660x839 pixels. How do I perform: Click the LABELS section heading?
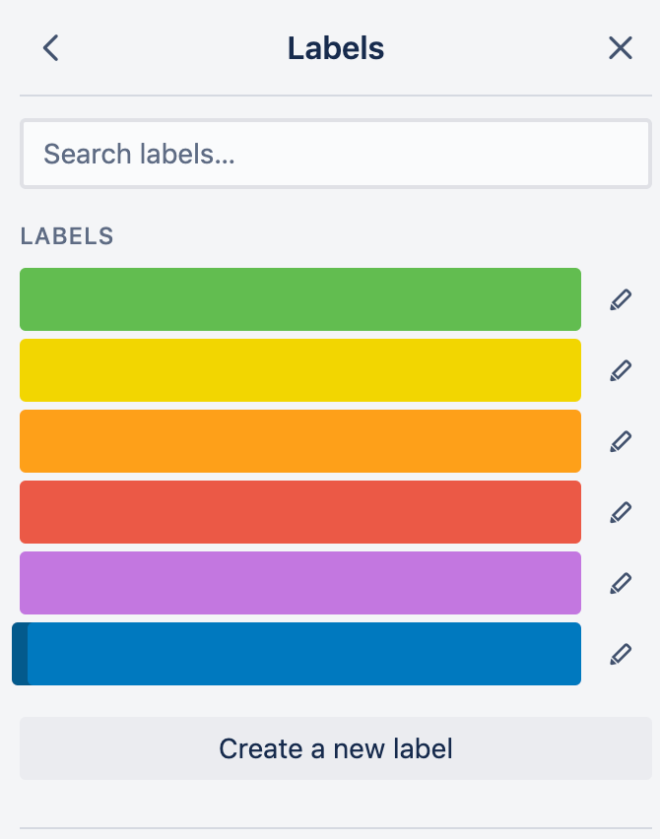(67, 236)
